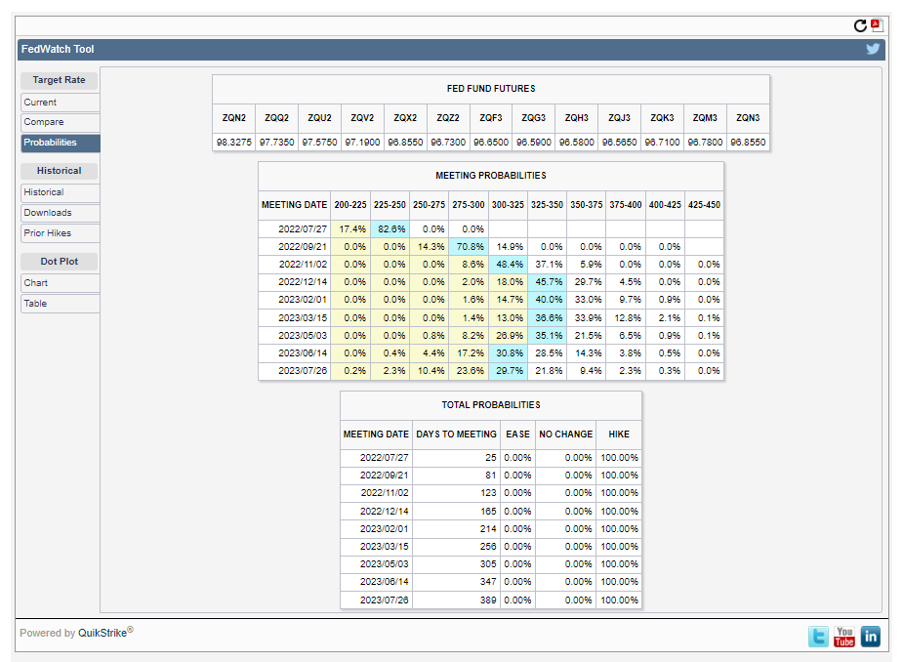Image resolution: width=903 pixels, height=662 pixels.
Task: Open the Dot Plot Table view
Action: [x=60, y=304]
